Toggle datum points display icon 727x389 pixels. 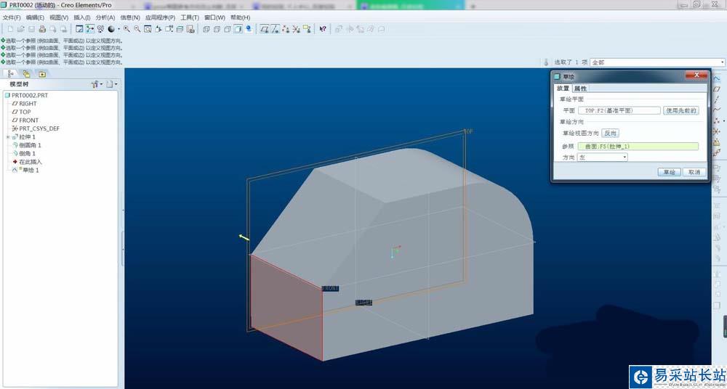point(286,29)
